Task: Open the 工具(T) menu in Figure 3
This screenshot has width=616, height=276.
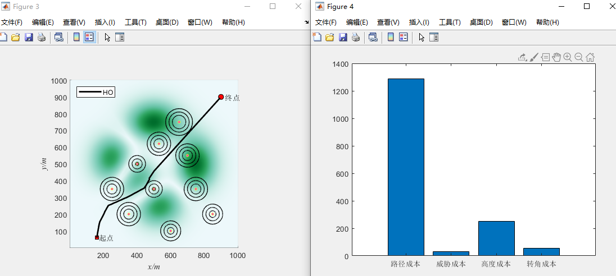Action: coord(135,22)
